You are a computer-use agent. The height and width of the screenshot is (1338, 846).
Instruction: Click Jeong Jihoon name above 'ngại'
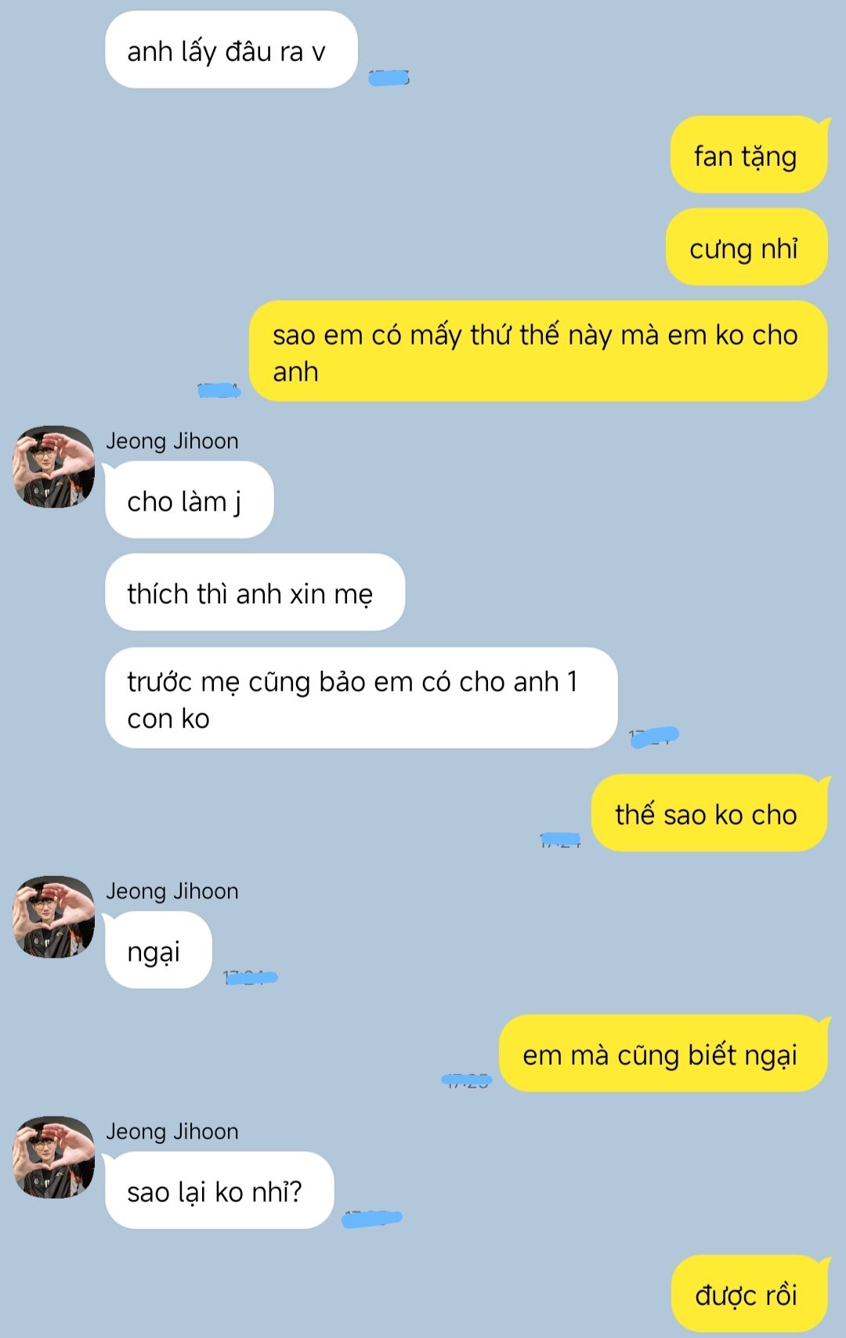click(172, 891)
